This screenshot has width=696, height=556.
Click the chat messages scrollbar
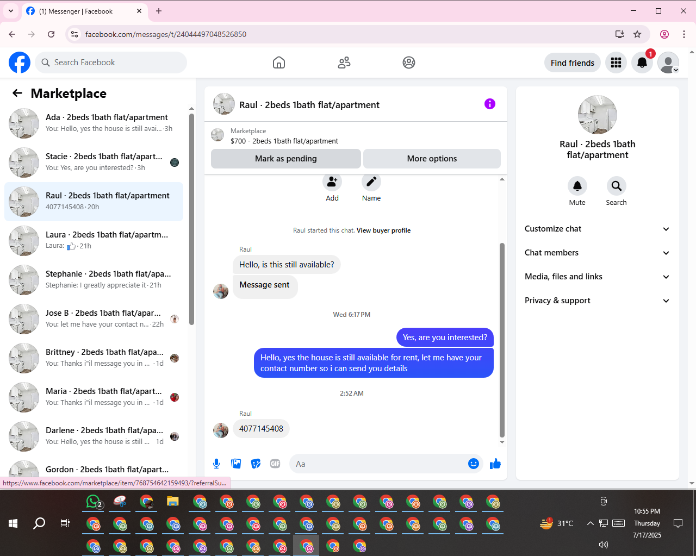[x=502, y=340]
